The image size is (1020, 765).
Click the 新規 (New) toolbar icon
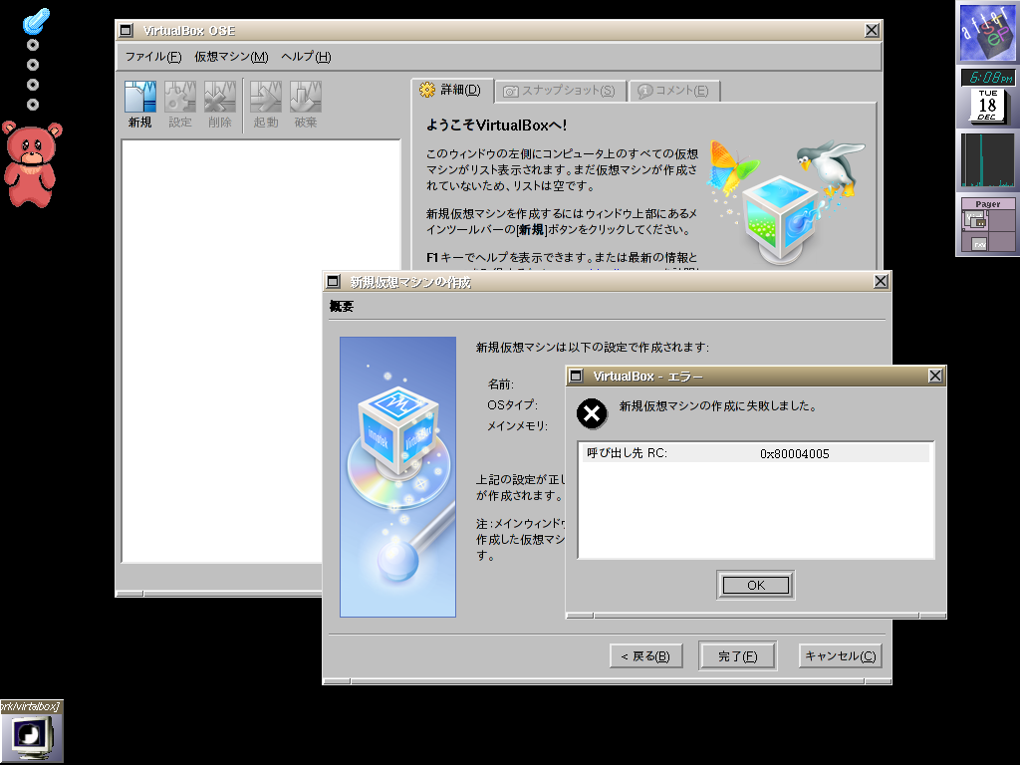[x=139, y=104]
